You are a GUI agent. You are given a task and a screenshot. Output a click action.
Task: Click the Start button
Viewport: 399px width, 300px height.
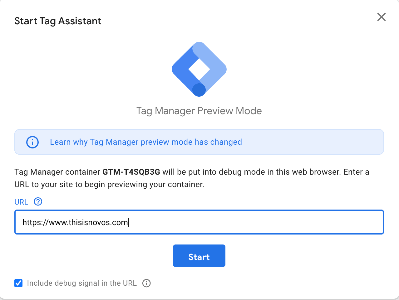199,256
